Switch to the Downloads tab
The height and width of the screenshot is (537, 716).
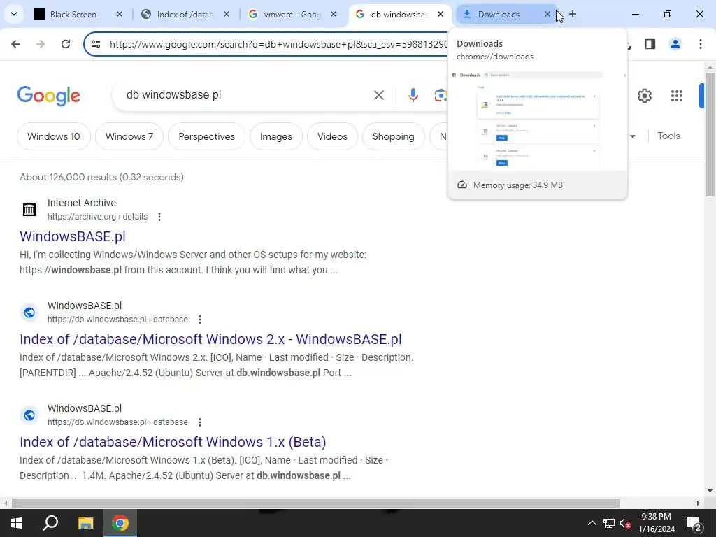point(499,14)
